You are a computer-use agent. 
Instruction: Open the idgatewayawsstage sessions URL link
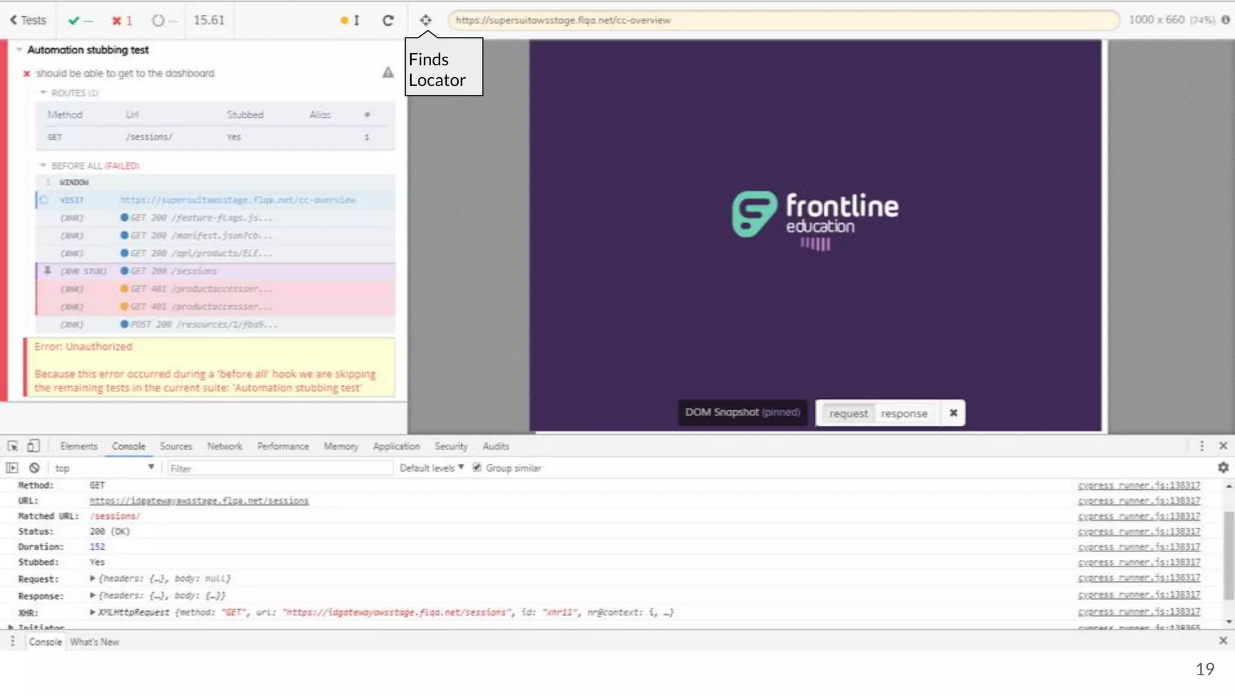click(x=199, y=501)
